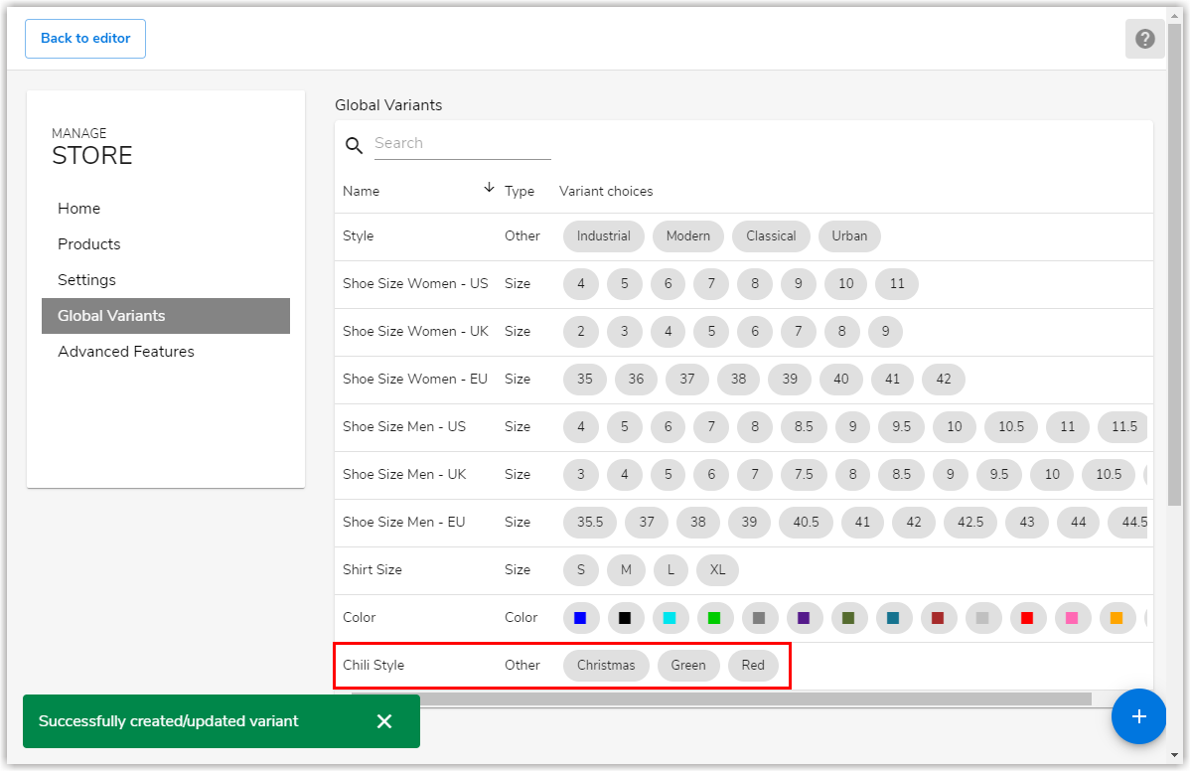Screen dimensions: 1191x772
Task: Select the brown-red color swatch
Action: tap(938, 618)
